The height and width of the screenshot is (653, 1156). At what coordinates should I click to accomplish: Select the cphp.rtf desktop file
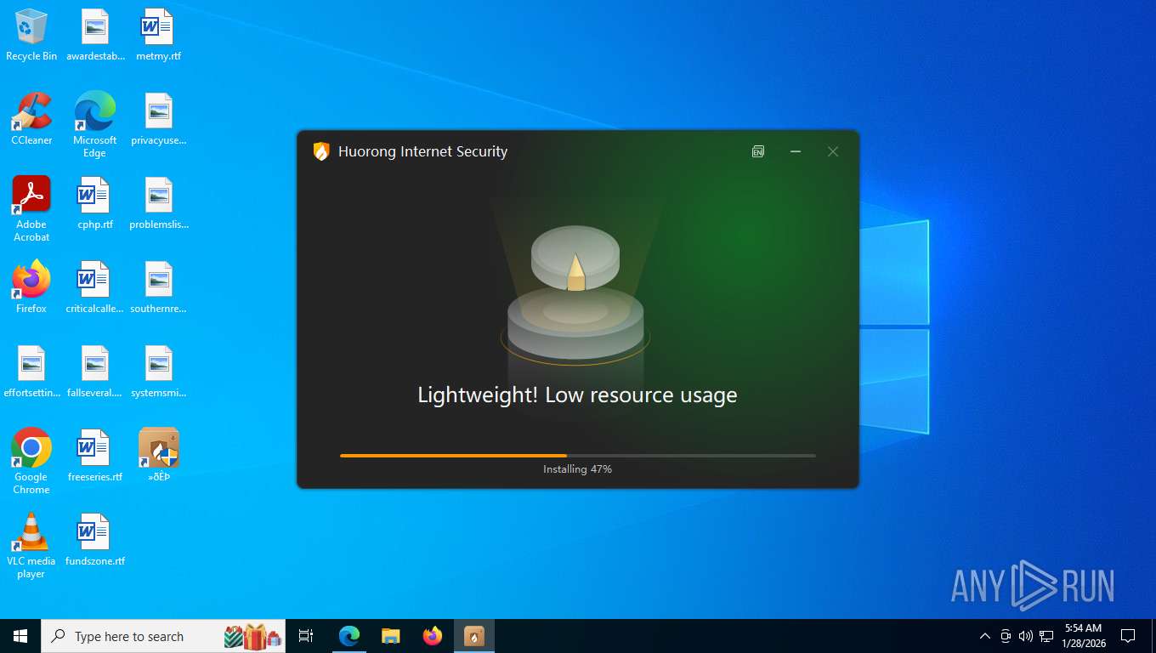coord(95,203)
